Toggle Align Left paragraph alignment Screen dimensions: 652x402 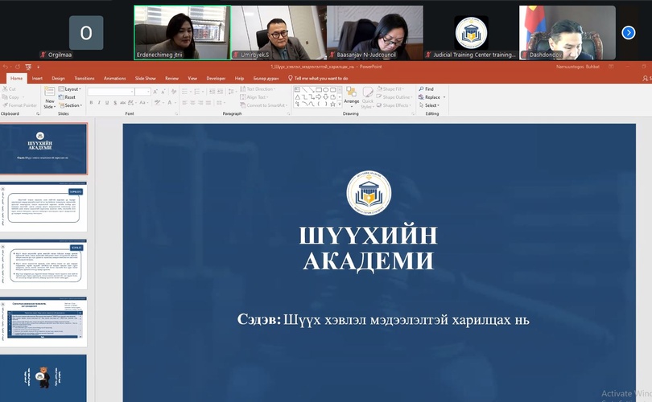pos(184,103)
